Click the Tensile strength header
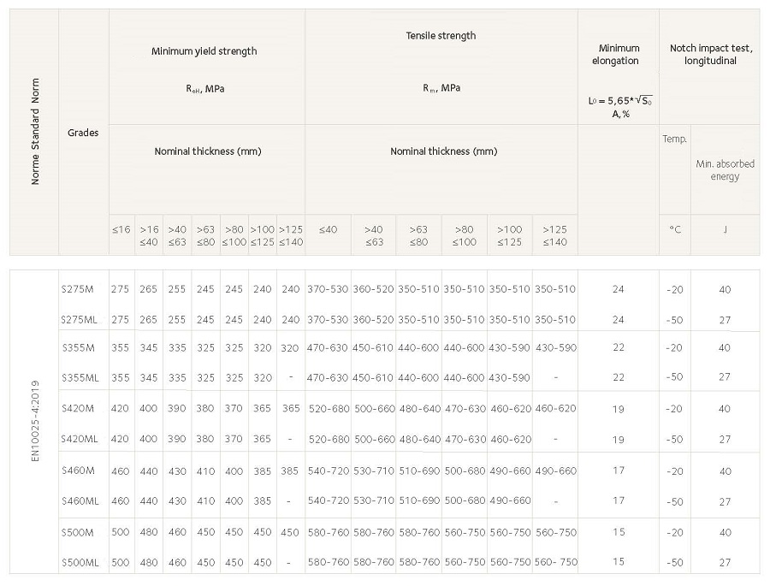This screenshot has height=586, width=770. tap(441, 36)
